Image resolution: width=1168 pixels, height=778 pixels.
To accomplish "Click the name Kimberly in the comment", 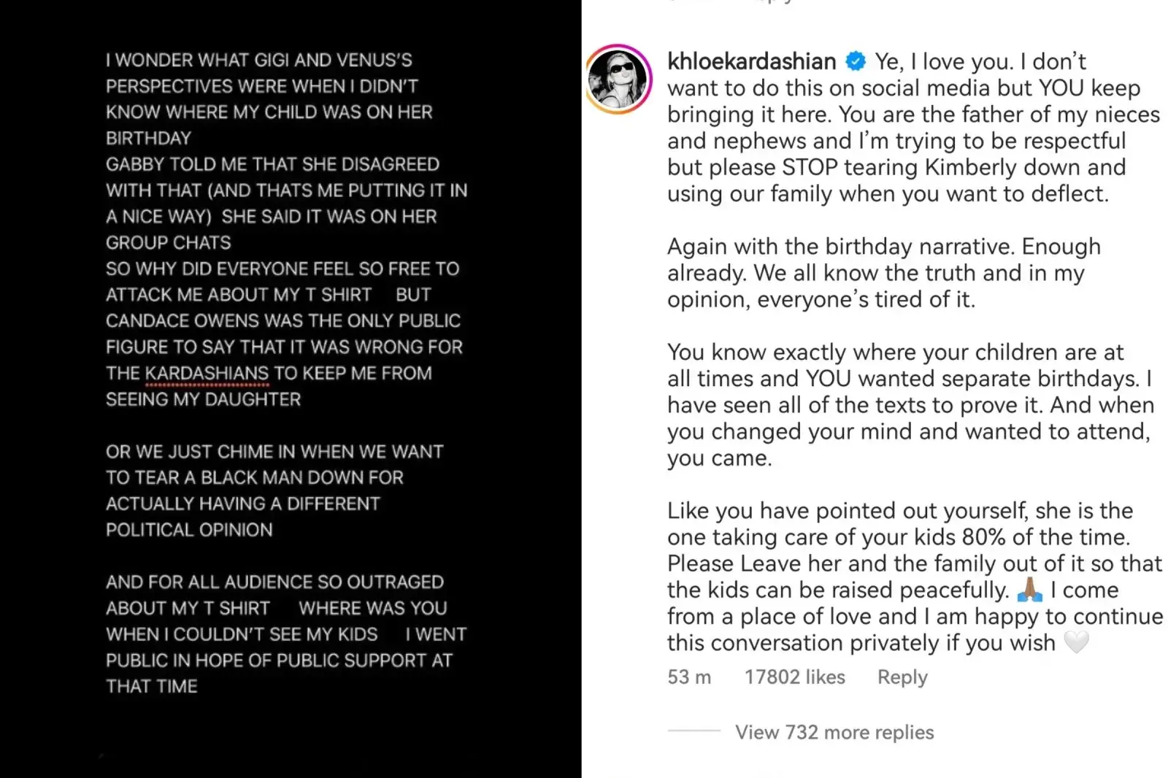I will click(971, 167).
